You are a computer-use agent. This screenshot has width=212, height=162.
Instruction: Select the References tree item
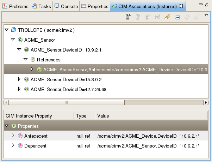(x=49, y=60)
